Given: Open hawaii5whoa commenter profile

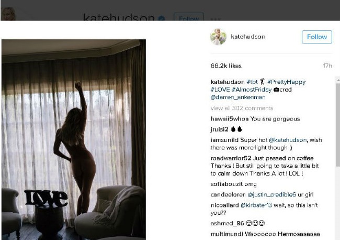Looking at the screenshot, I should point(230,119).
